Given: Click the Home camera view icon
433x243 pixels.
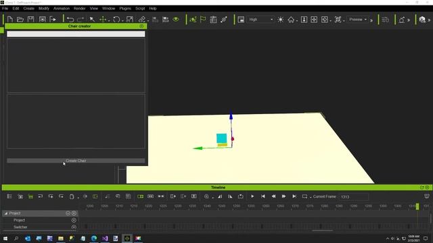Looking at the screenshot, I should [x=291, y=20].
